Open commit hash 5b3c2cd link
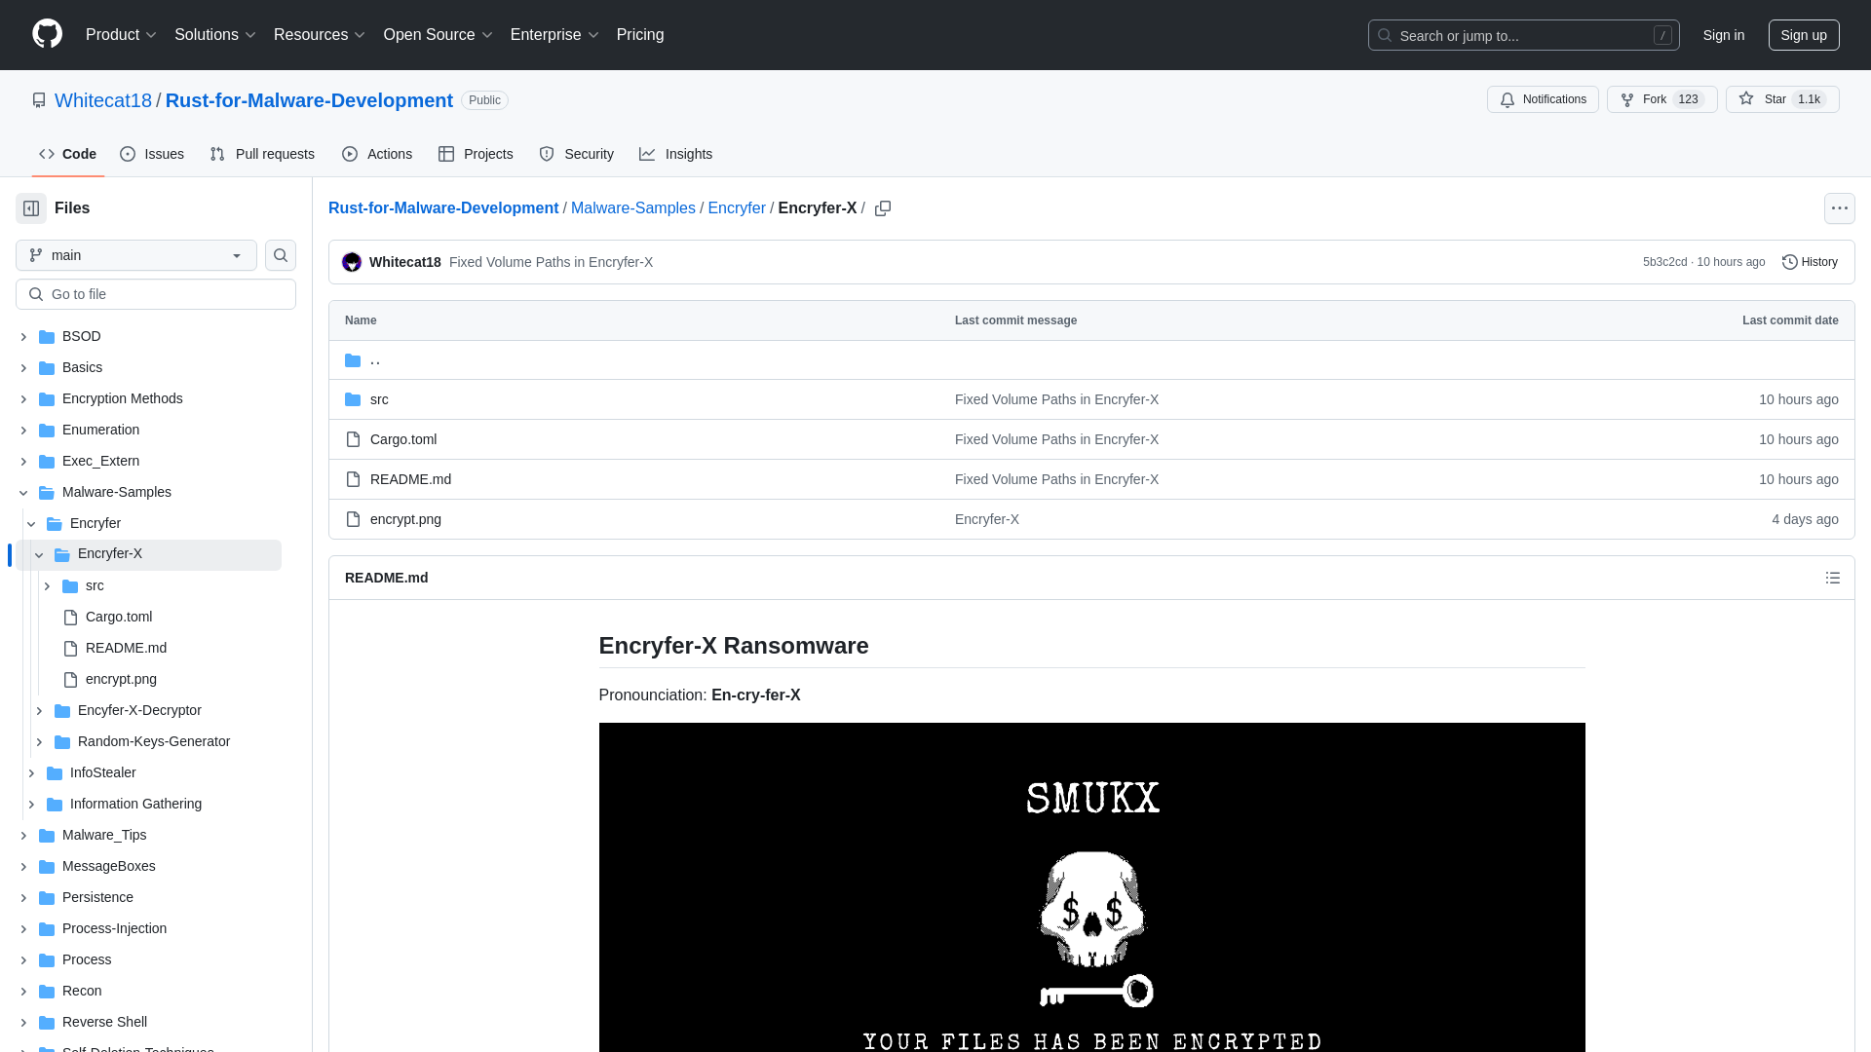Viewport: 1871px width, 1052px height. coord(1664,262)
